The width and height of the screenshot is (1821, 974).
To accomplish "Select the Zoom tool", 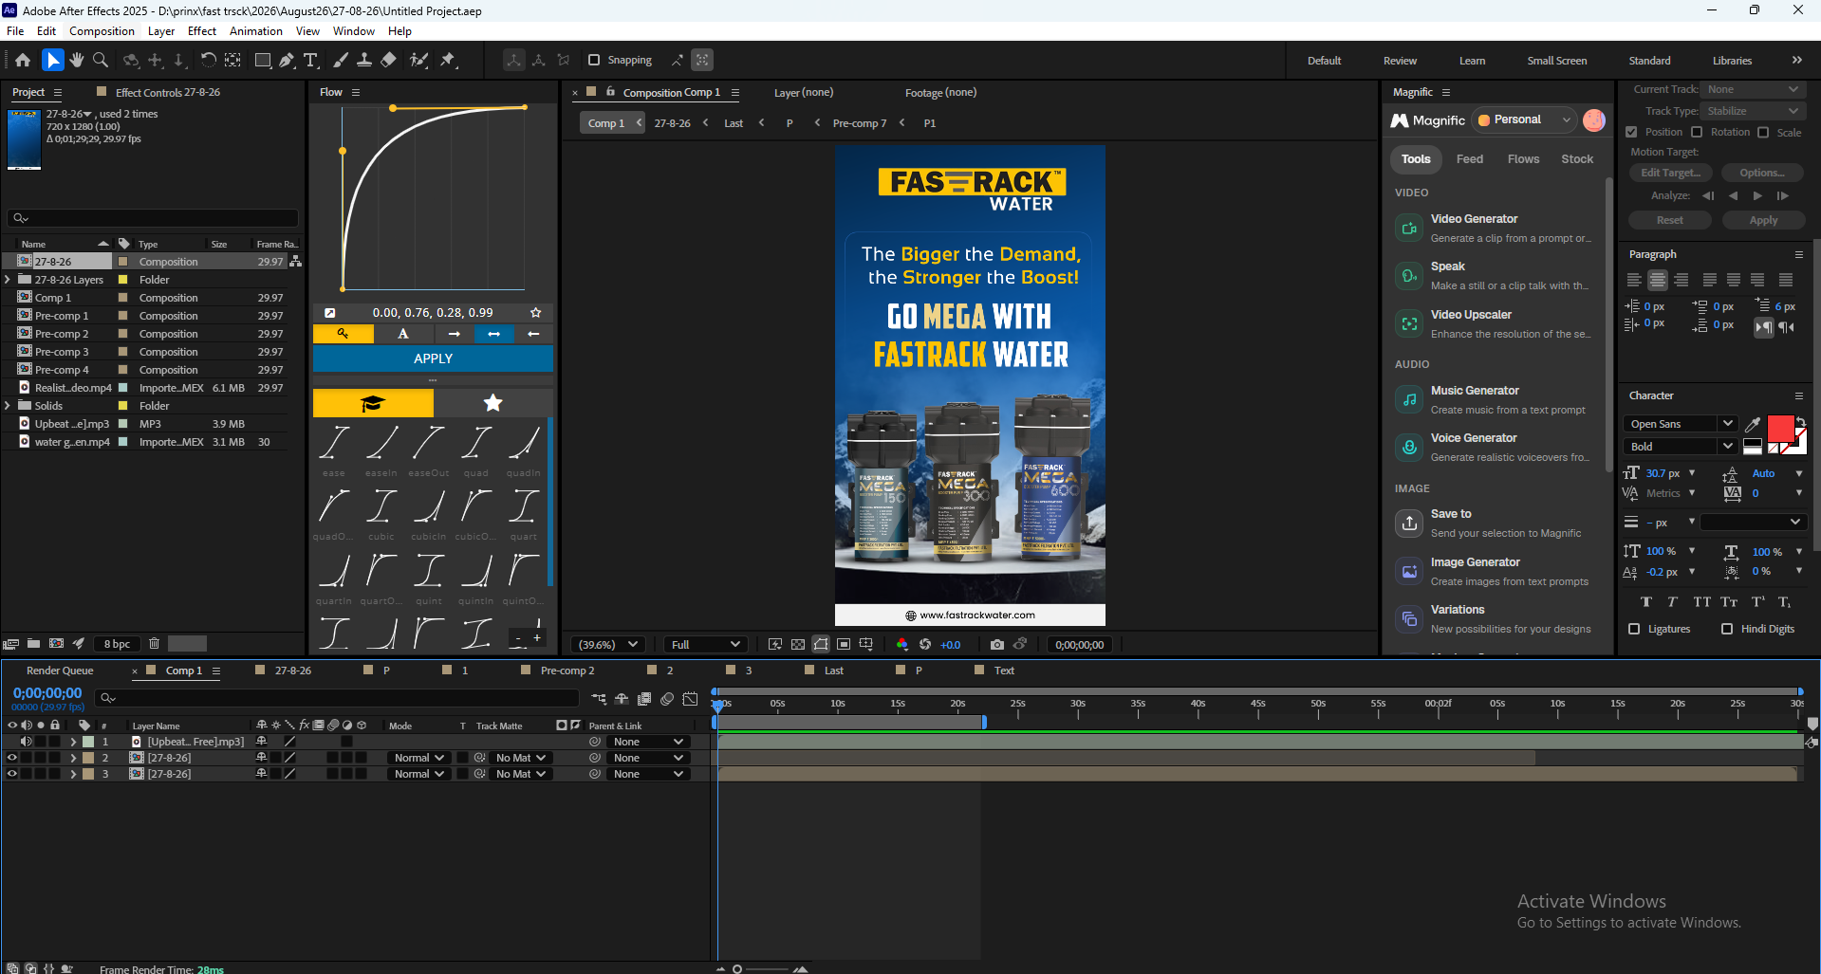I will point(101,60).
